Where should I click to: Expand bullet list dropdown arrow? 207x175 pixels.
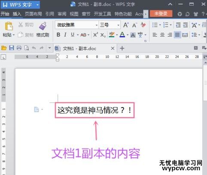[160, 25]
